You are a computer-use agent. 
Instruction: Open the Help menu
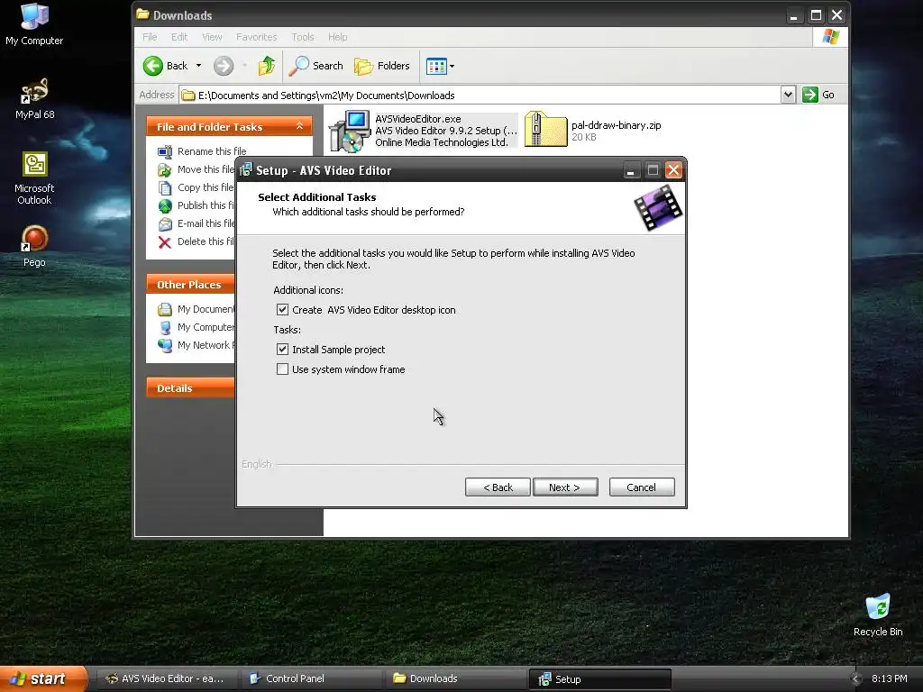pos(337,37)
